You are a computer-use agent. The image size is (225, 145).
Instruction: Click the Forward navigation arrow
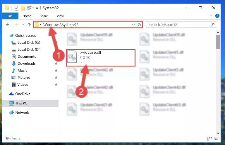pyautogui.click(x=16, y=25)
